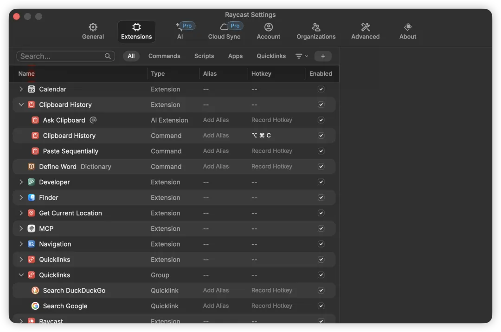501x332 pixels.
Task: Click the Navigation extension icon
Action: click(x=32, y=244)
